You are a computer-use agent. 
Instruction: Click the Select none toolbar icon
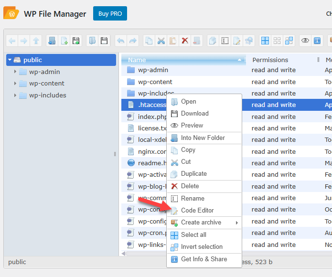point(277,41)
